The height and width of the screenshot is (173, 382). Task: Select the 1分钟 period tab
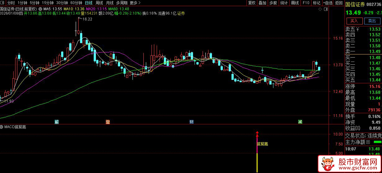pyautogui.click(x=23, y=3)
